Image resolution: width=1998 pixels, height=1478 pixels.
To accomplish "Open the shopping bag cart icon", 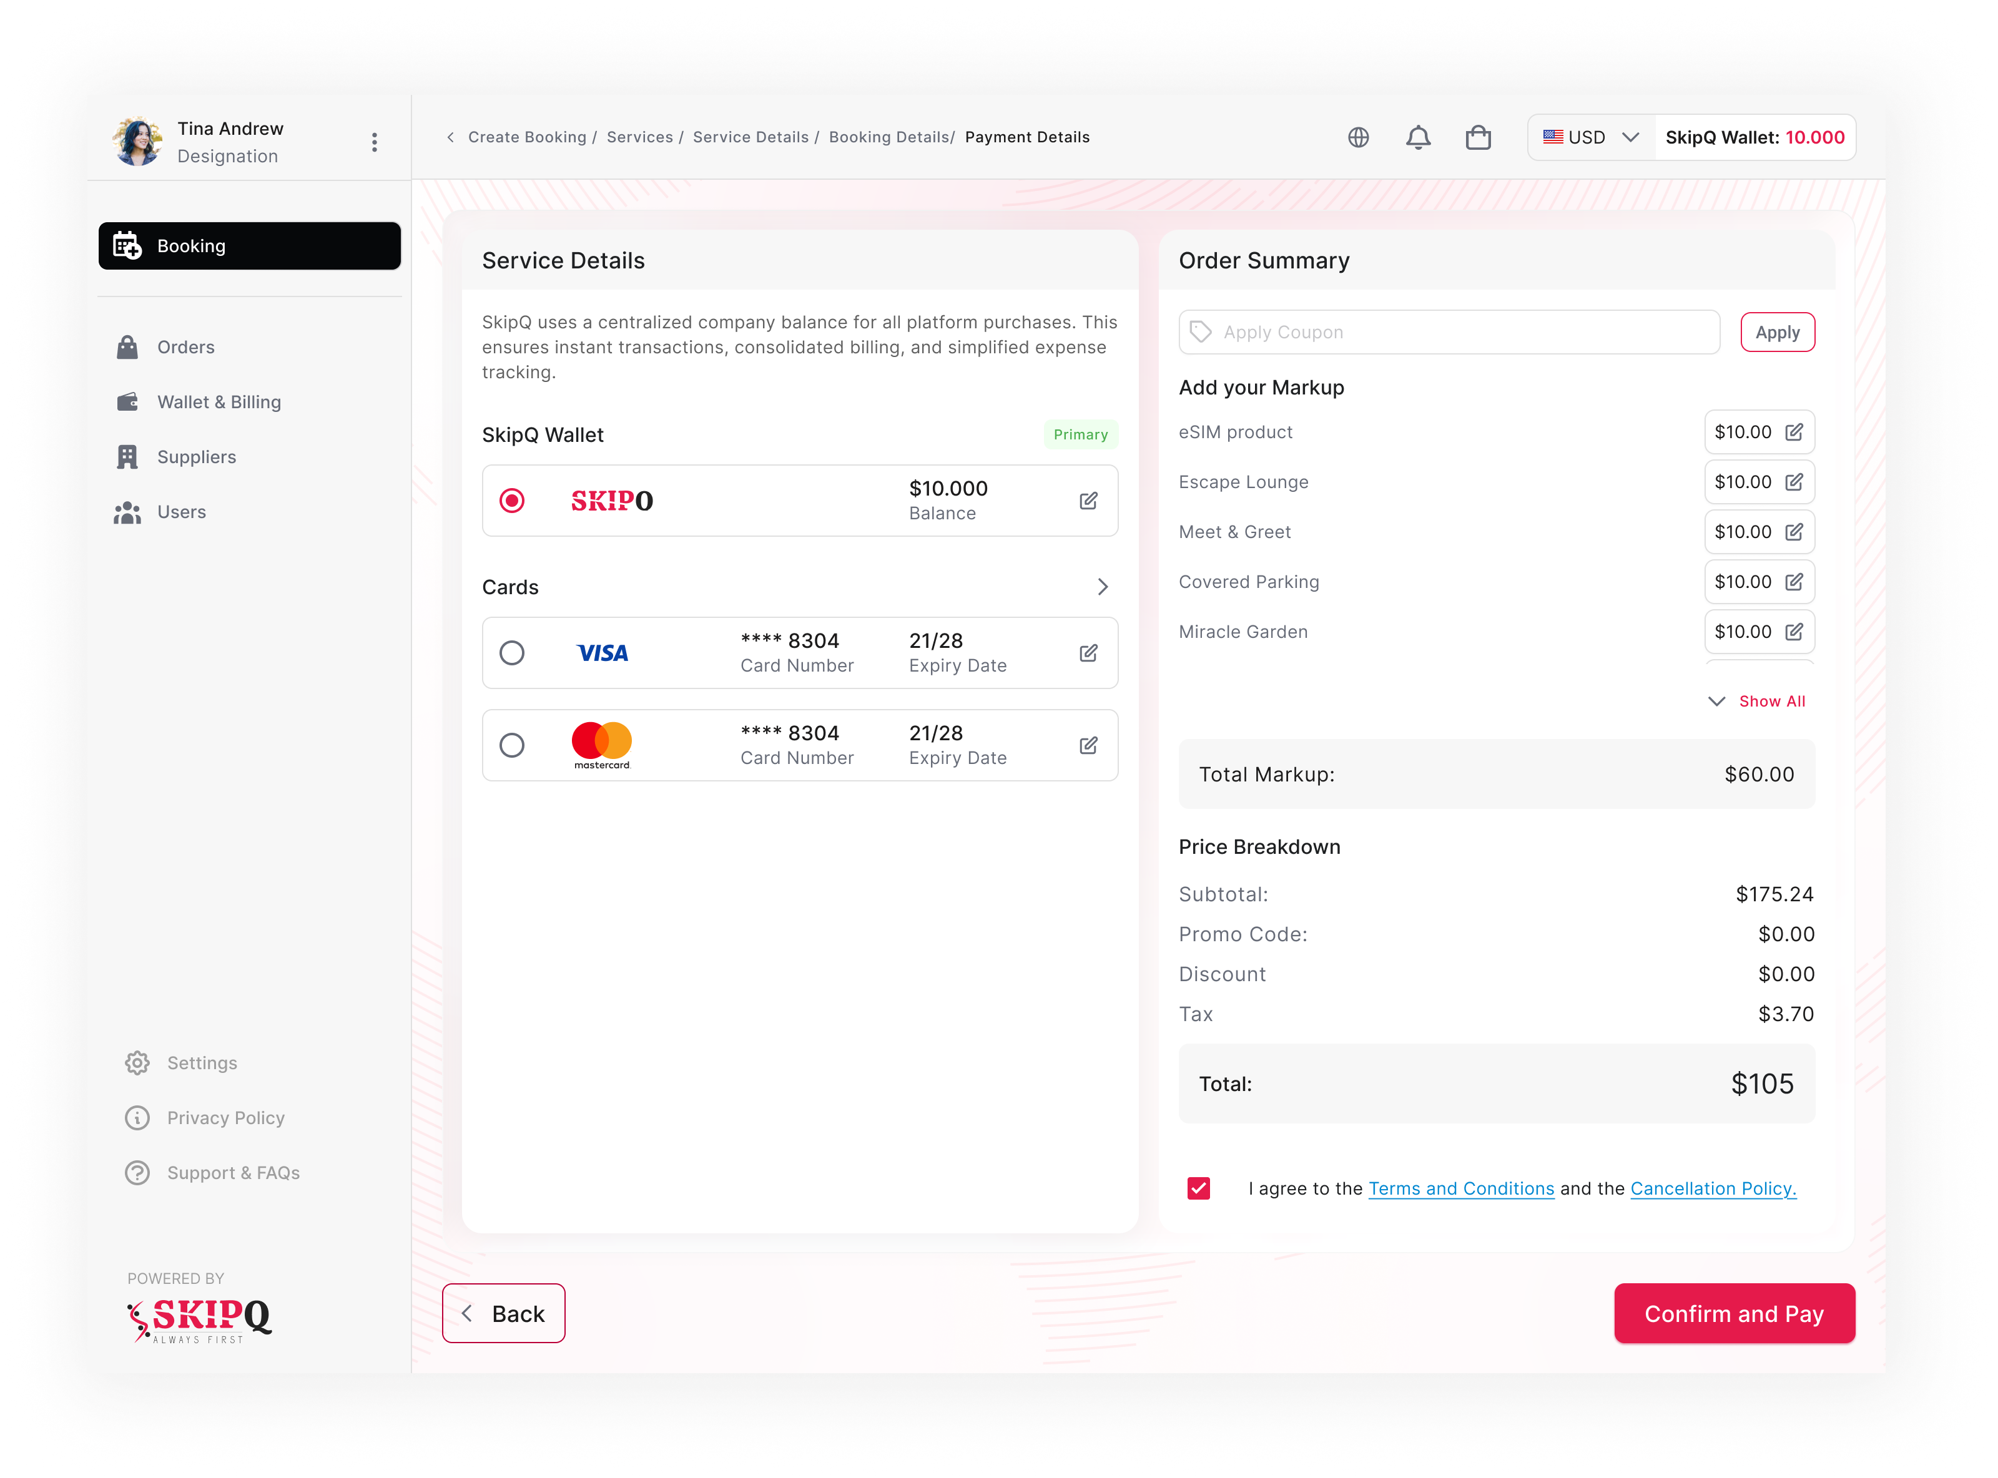I will click(x=1478, y=137).
